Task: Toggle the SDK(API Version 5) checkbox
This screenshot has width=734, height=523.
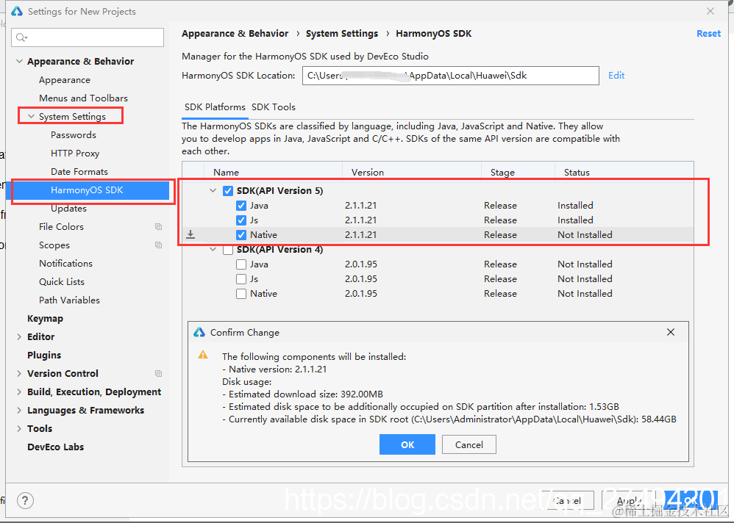Action: coord(228,191)
